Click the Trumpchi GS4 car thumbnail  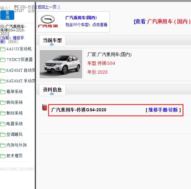coord(61,64)
